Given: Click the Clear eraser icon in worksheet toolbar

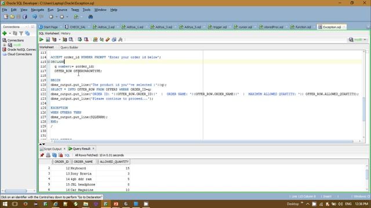Looking at the screenshot, I should coord(108,40).
